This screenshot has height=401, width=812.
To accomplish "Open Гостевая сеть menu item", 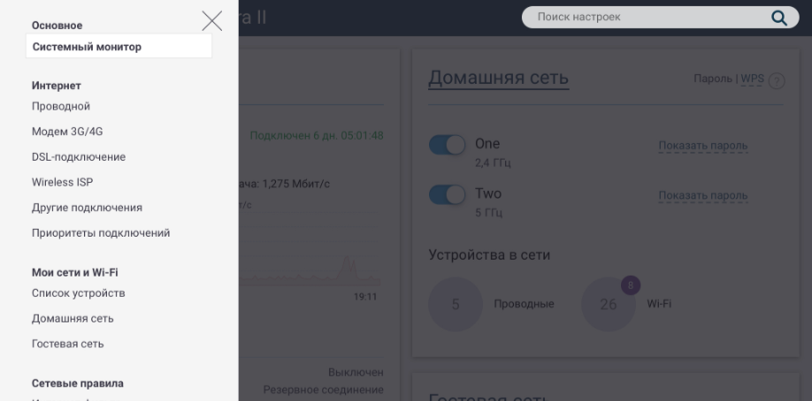I will tap(68, 344).
